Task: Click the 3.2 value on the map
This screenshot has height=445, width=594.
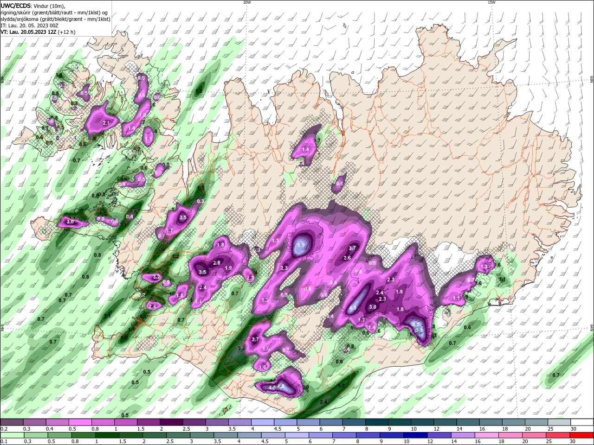Action: [x=156, y=277]
